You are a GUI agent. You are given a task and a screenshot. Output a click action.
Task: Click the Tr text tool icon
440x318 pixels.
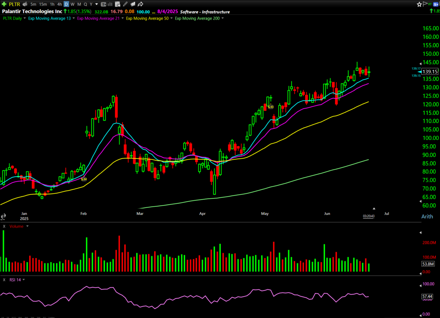(104, 4)
